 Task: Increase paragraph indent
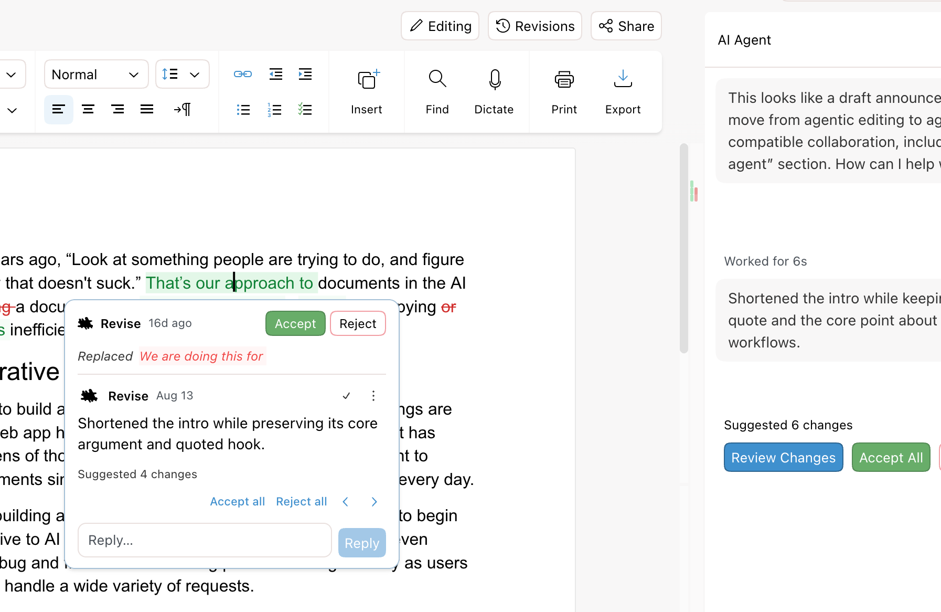pos(305,74)
